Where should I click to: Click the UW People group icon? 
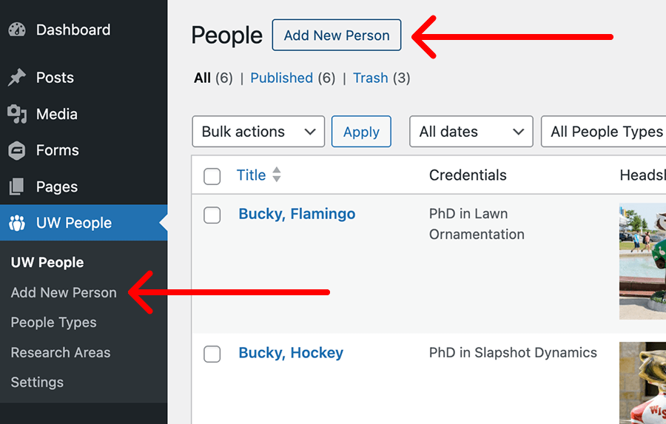coord(17,223)
